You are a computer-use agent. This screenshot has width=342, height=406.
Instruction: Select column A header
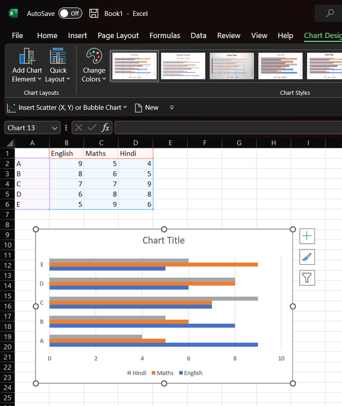point(32,143)
